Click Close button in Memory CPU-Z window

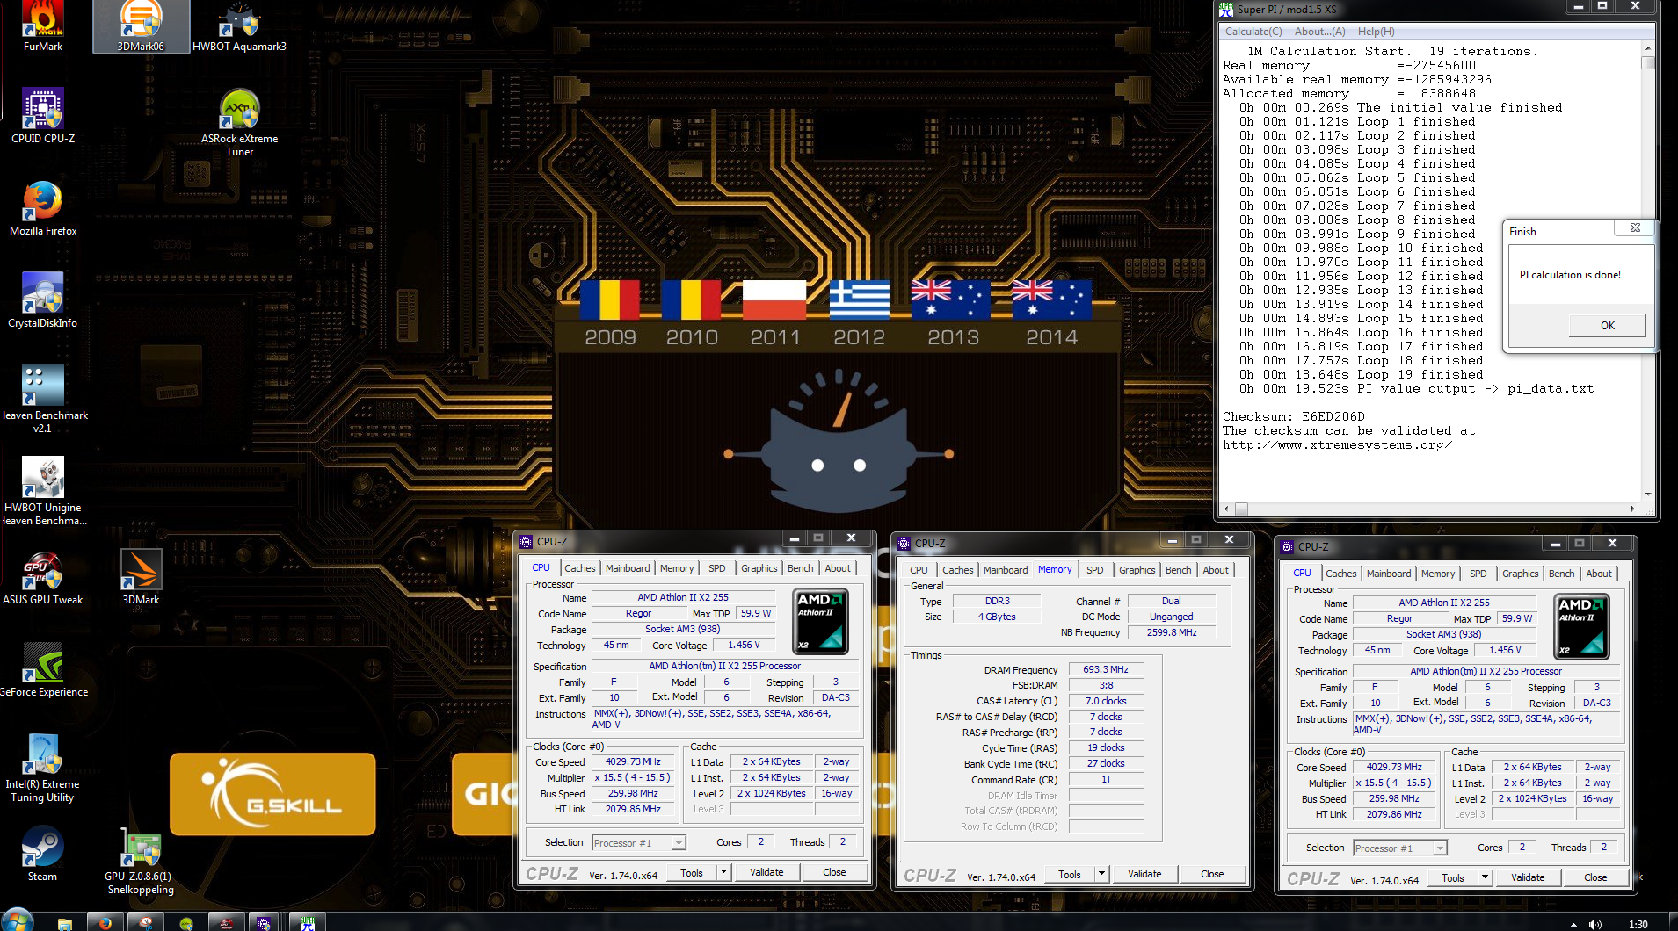pyautogui.click(x=1212, y=874)
